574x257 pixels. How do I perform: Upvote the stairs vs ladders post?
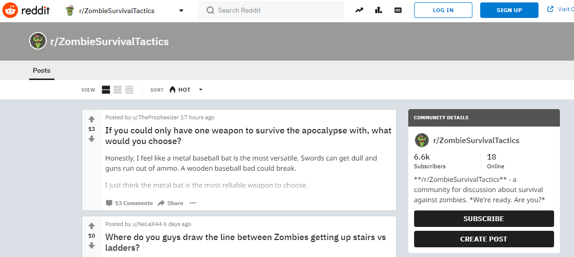[x=91, y=226]
